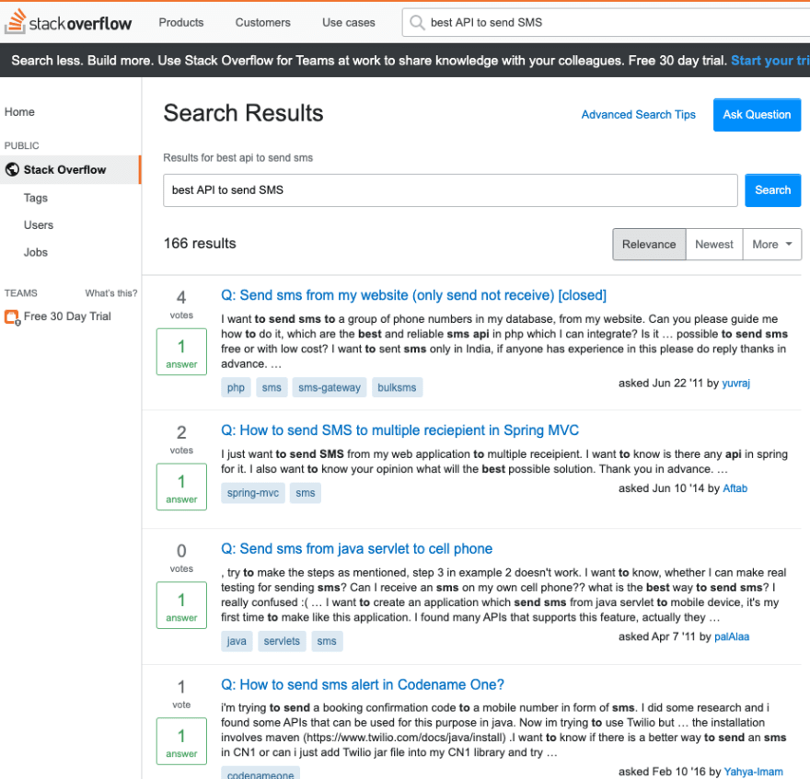Open Tags in the sidebar
Image resolution: width=810 pixels, height=779 pixels.
click(36, 198)
